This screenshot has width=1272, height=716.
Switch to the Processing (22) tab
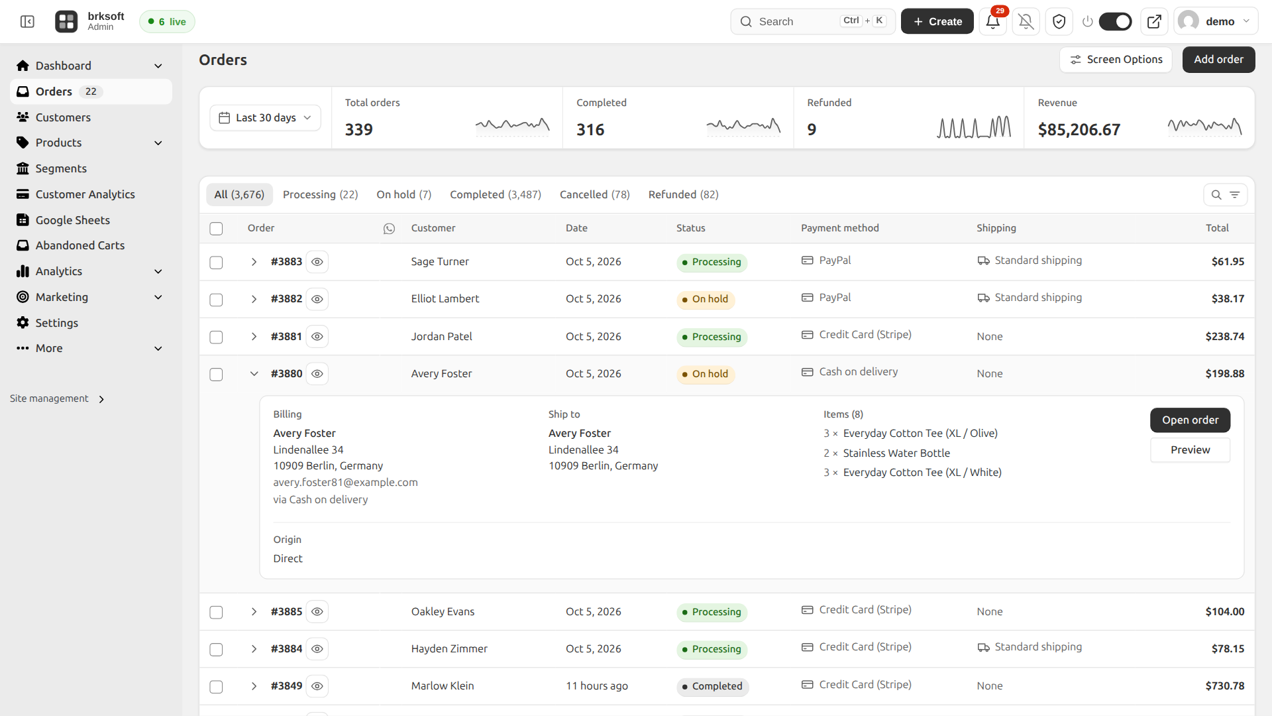(320, 195)
